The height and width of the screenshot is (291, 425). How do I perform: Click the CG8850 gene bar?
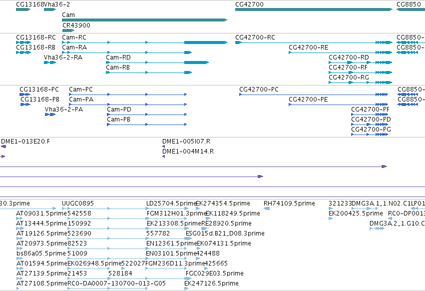point(411,9)
